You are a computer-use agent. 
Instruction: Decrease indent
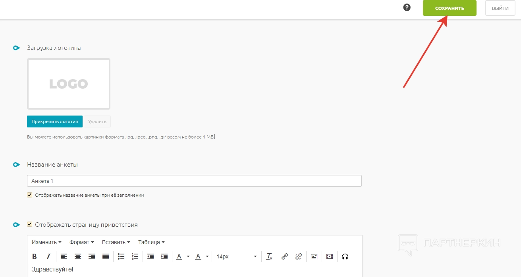[x=151, y=256]
